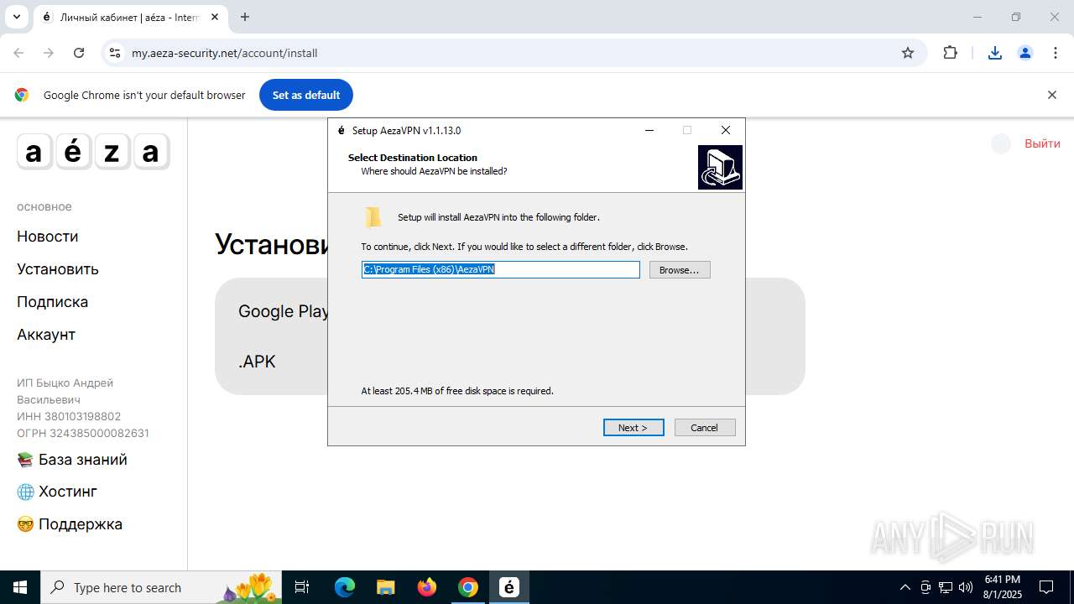
Task: Click the browser back arrow
Action: pos(18,53)
